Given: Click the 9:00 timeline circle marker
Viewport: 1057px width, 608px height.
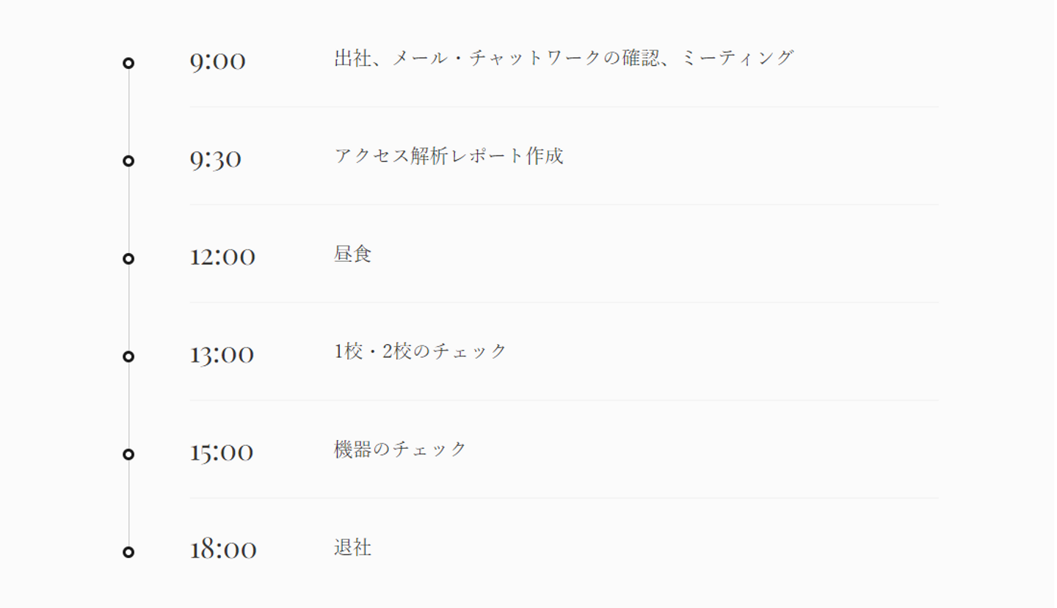Looking at the screenshot, I should coord(128,63).
